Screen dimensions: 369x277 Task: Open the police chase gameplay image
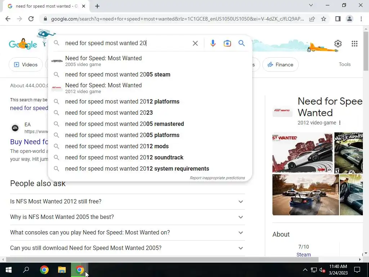point(306,195)
